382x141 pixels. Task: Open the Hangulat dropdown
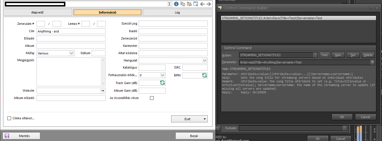pyautogui.click(x=205, y=61)
